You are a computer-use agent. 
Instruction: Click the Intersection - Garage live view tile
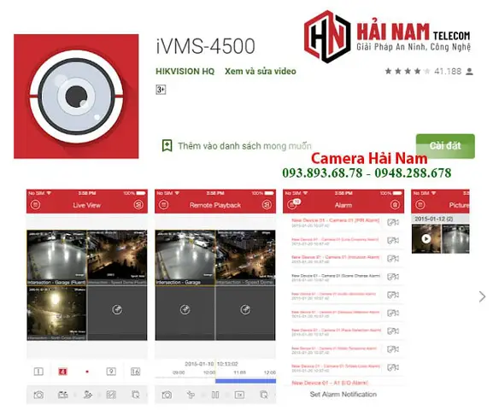(56, 257)
